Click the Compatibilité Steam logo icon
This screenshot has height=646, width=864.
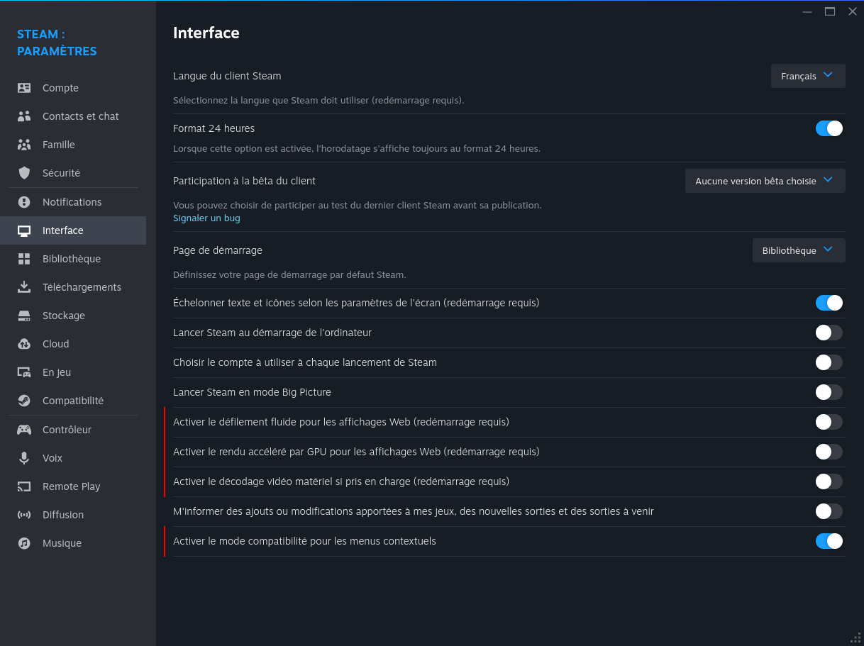point(24,401)
